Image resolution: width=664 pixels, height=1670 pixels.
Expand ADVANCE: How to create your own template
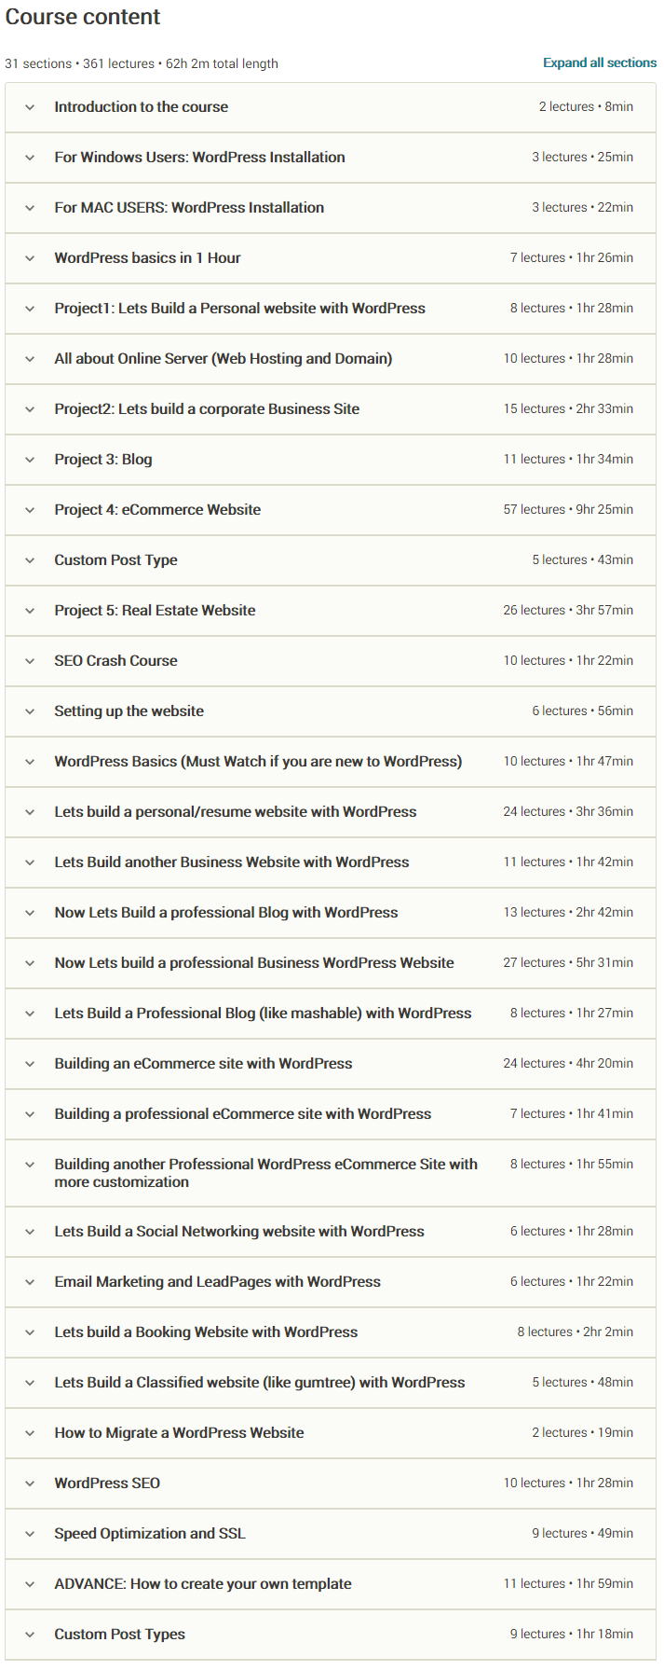tap(331, 1584)
